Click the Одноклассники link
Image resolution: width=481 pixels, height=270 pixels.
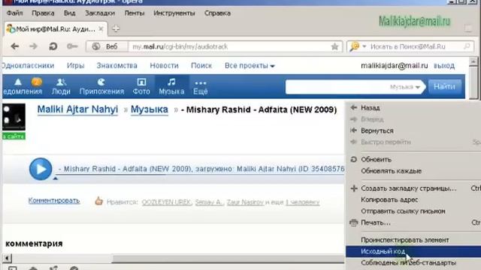(28, 65)
